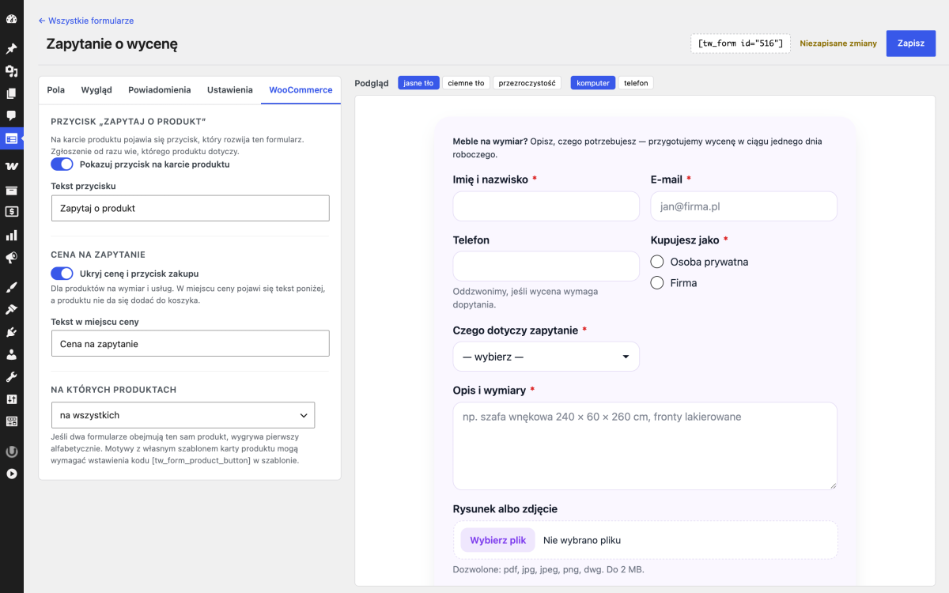Image resolution: width=949 pixels, height=593 pixels.
Task: Open the WooCommerce icon in sidebar
Action: pos(12,167)
